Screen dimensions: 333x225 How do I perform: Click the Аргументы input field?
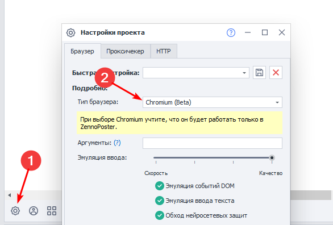click(x=213, y=143)
